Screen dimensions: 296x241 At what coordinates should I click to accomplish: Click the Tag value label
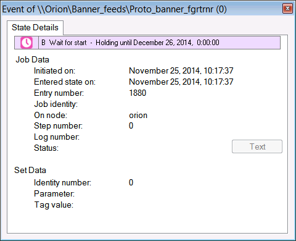(x=54, y=205)
